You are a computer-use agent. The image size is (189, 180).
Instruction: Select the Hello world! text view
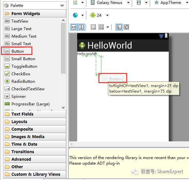(x=87, y=54)
